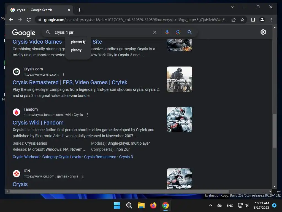Open the Chrome three-dot menu
Screen dimensions: 282x212
[271, 20]
